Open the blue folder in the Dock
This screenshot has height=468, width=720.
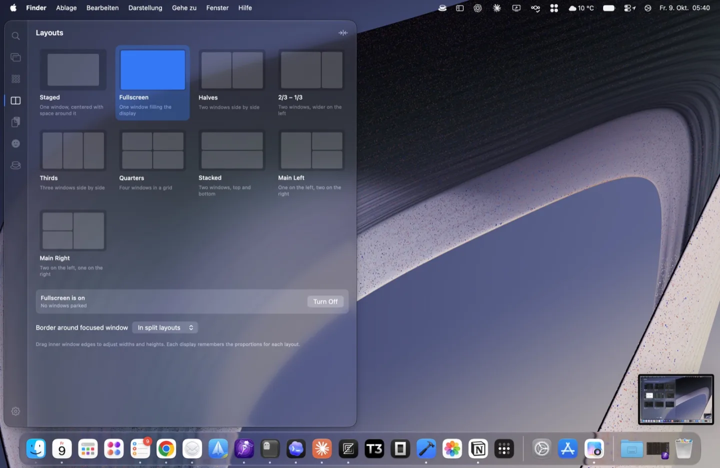coord(631,449)
